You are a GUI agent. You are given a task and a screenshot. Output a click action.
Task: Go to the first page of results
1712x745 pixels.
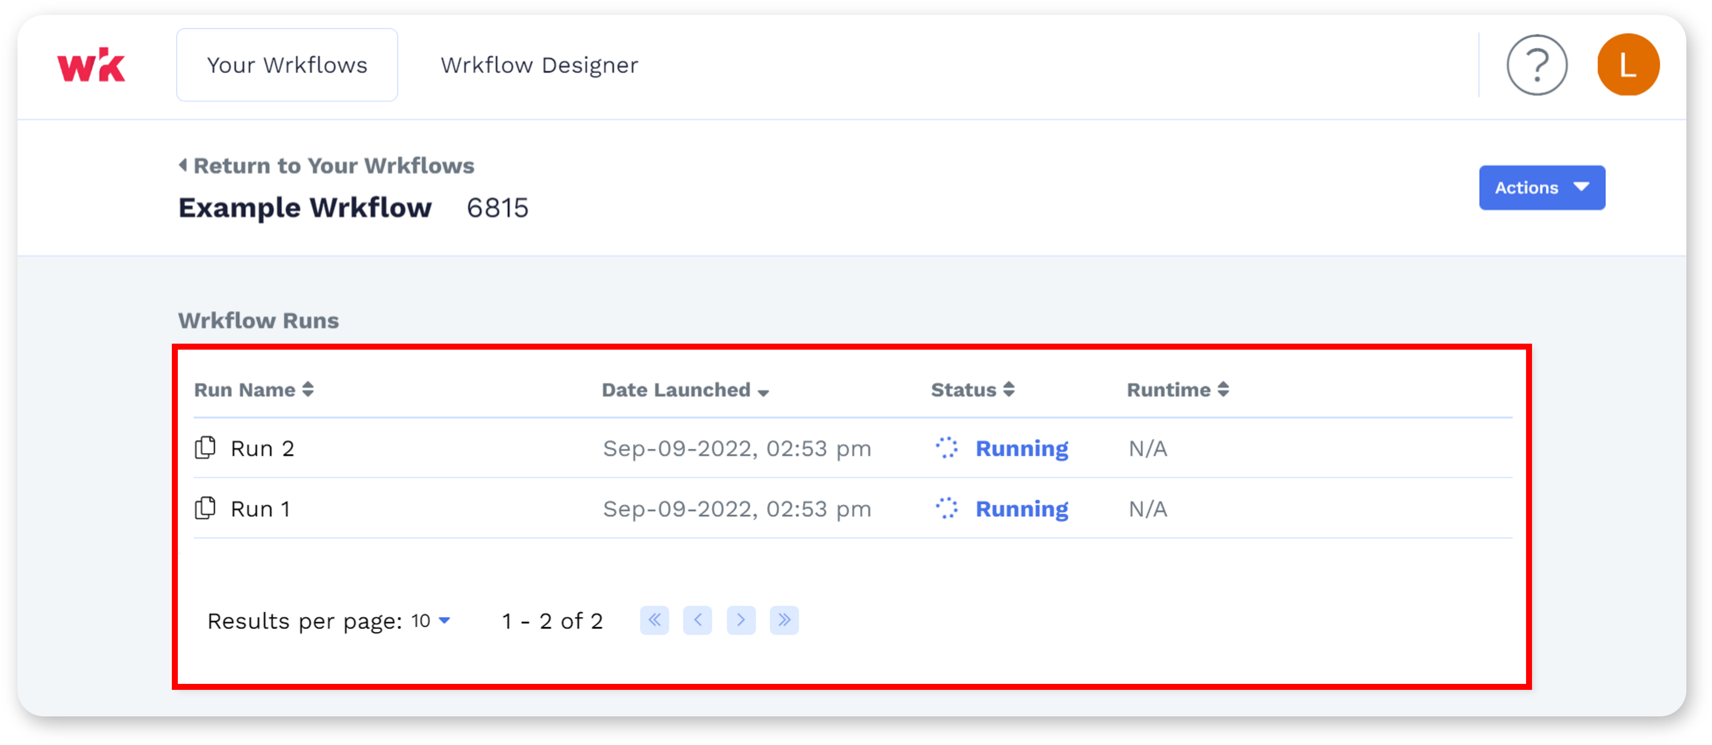[654, 620]
